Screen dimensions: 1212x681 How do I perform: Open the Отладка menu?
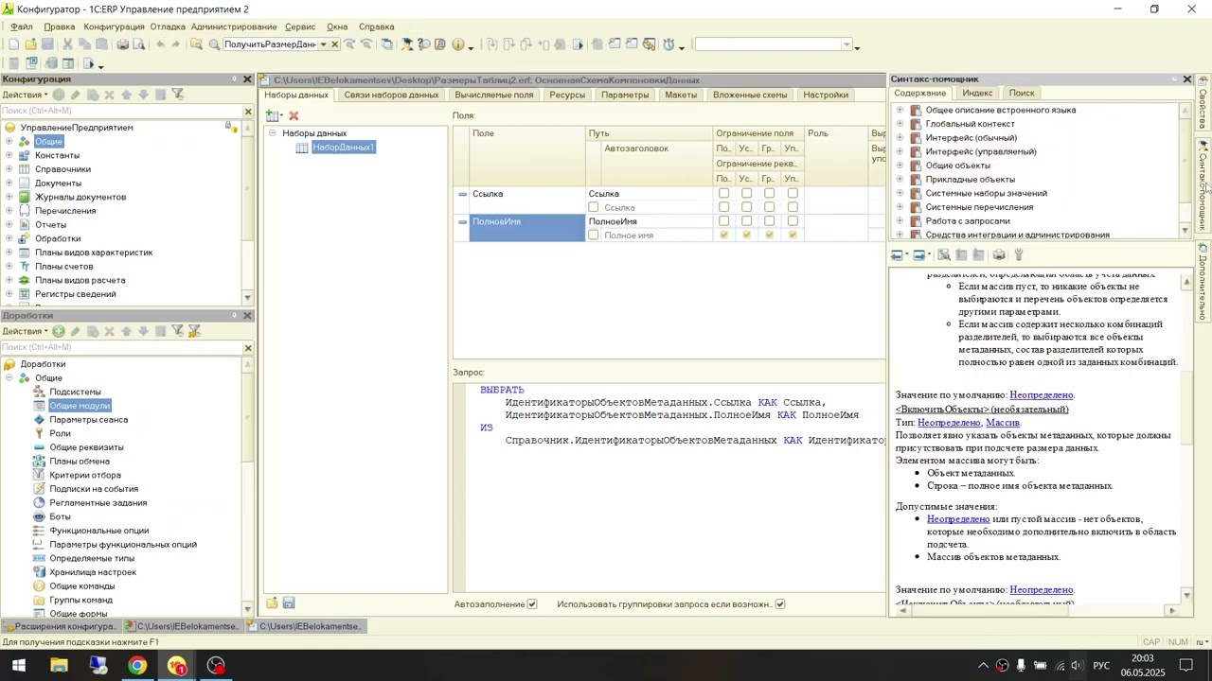coord(168,26)
